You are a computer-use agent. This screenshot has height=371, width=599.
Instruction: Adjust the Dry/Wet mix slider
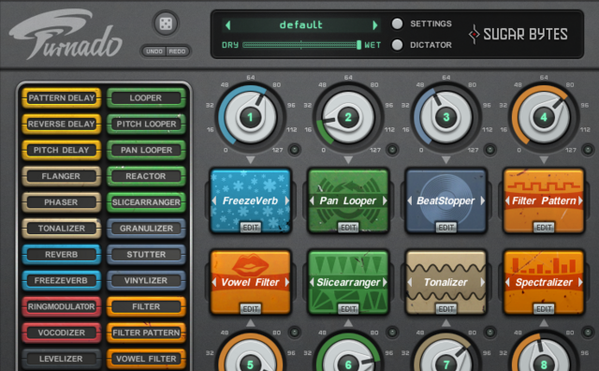pos(301,45)
